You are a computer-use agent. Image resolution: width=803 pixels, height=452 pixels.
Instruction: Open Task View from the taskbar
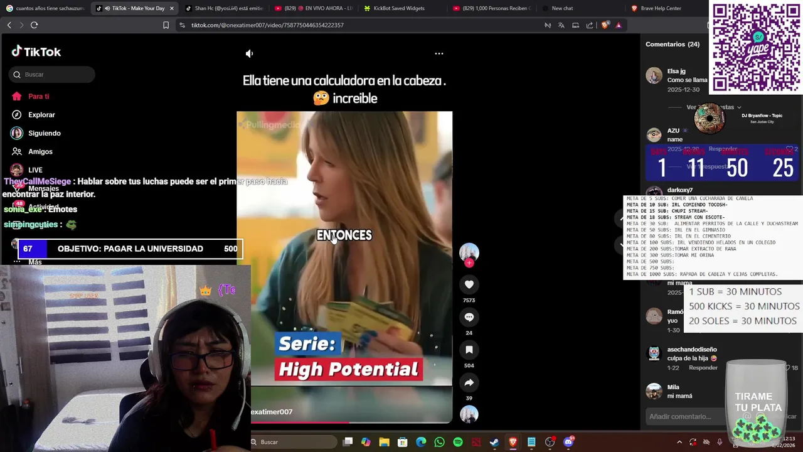pyautogui.click(x=348, y=442)
